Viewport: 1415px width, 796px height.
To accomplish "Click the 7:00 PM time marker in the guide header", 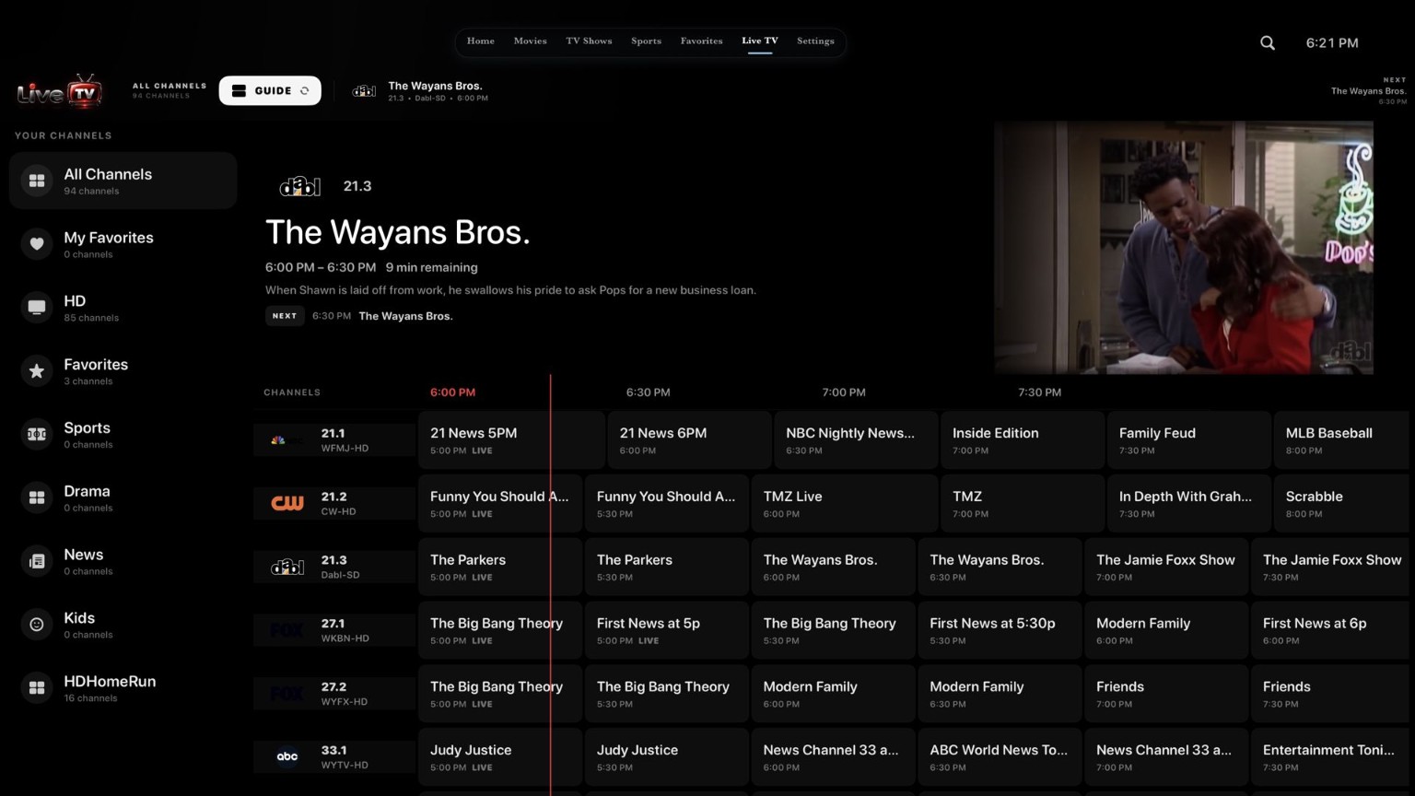I will point(844,392).
